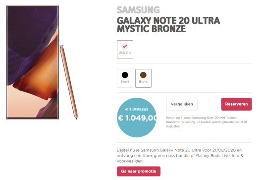Click the Xbox game pass bundle promotion paragraph
This screenshot has width=264, height=180.
[180, 156]
